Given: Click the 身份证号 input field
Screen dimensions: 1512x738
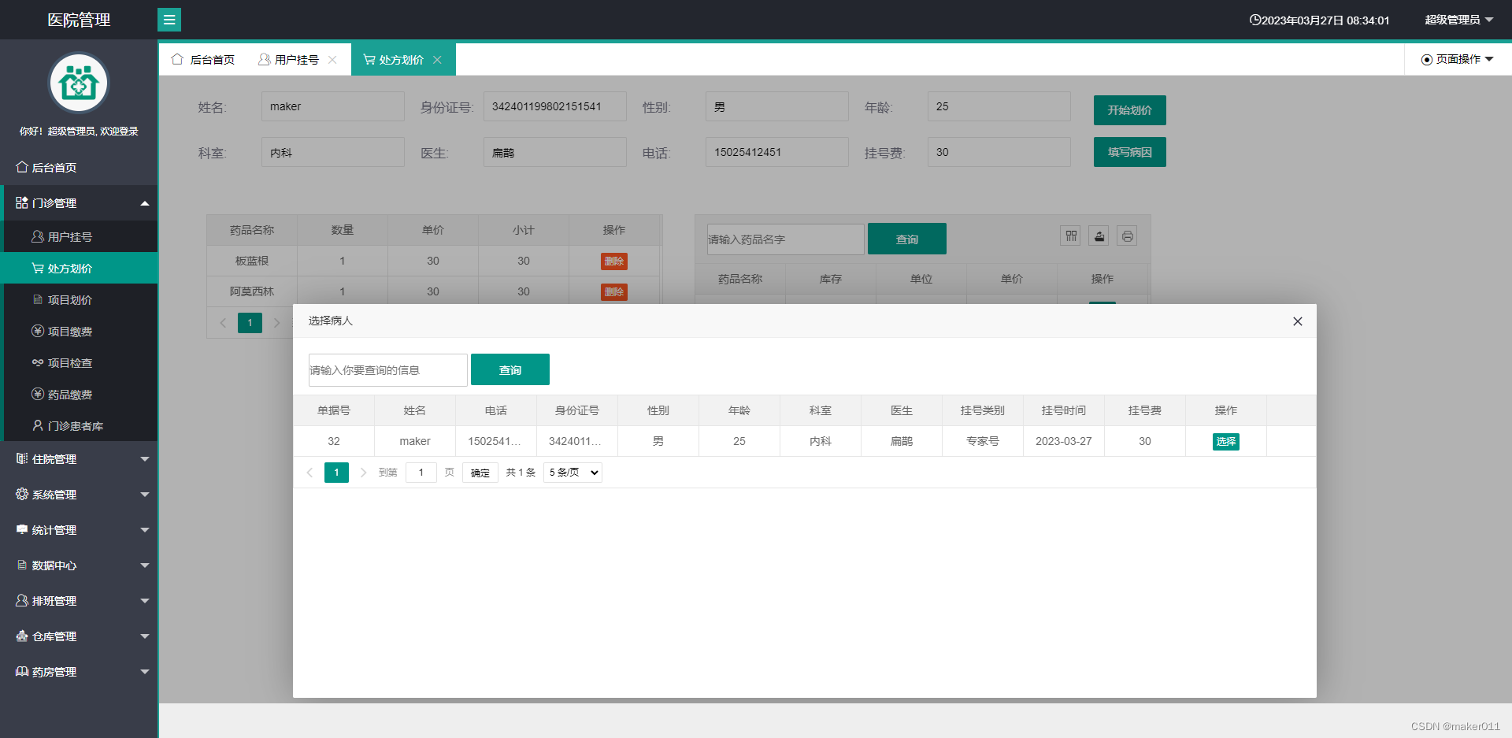Looking at the screenshot, I should (x=555, y=106).
